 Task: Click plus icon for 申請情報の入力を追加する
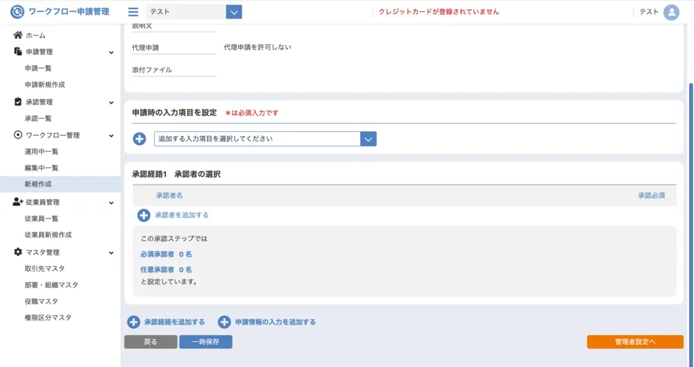(x=224, y=322)
